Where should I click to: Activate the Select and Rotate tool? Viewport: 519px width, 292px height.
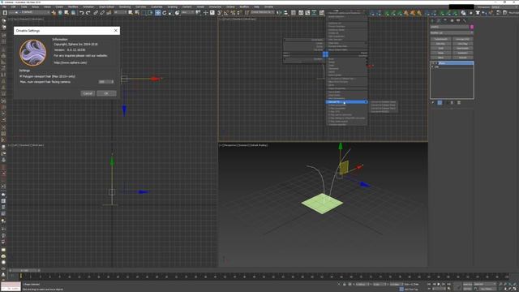coord(164,13)
